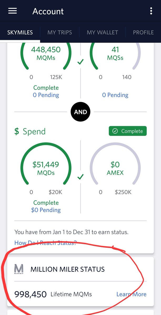Image resolution: width=161 pixels, height=315 pixels.
Task: Open the 0 Pending link under MQSs
Action: click(115, 95)
